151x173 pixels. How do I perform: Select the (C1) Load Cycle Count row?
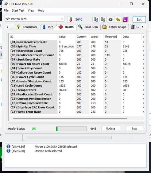(76, 86)
